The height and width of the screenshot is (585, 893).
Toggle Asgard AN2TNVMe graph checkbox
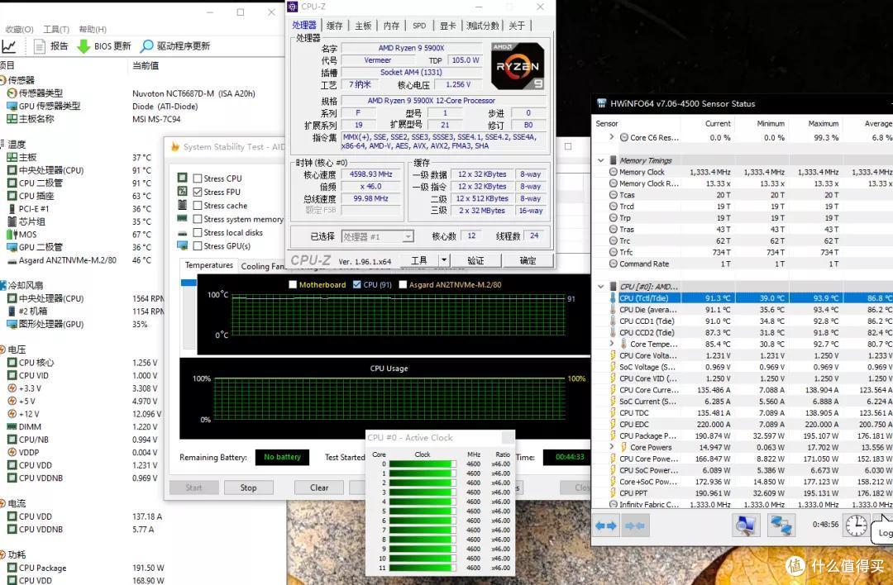403,284
